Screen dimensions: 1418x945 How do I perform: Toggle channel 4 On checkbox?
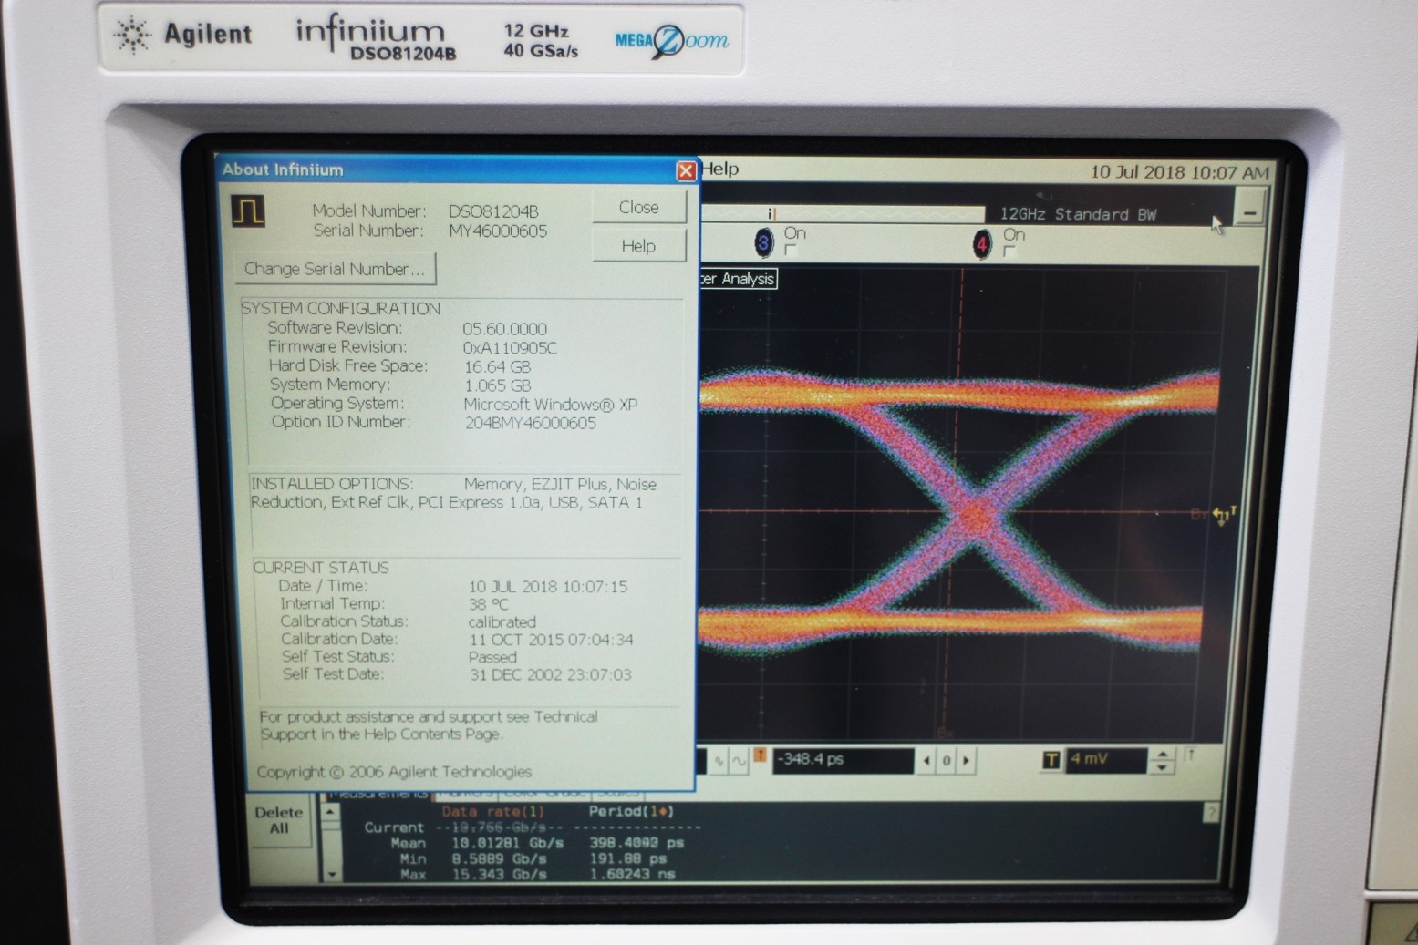click(1009, 251)
